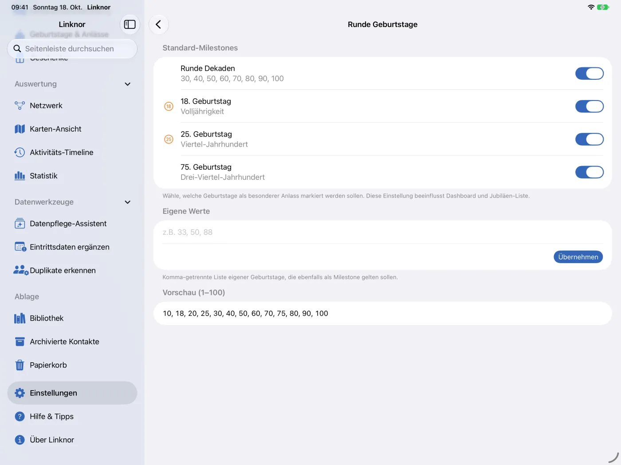Click the orange 25 badge icon
This screenshot has height=465, width=621.
click(x=169, y=139)
